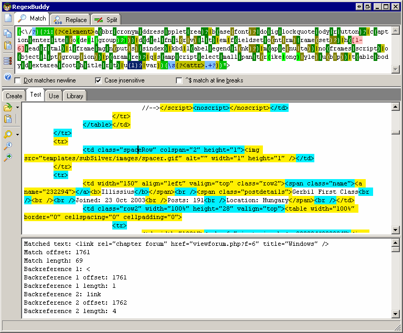Click the test text scrollbar thumb
This screenshot has width=403, height=333.
pyautogui.click(x=396, y=132)
